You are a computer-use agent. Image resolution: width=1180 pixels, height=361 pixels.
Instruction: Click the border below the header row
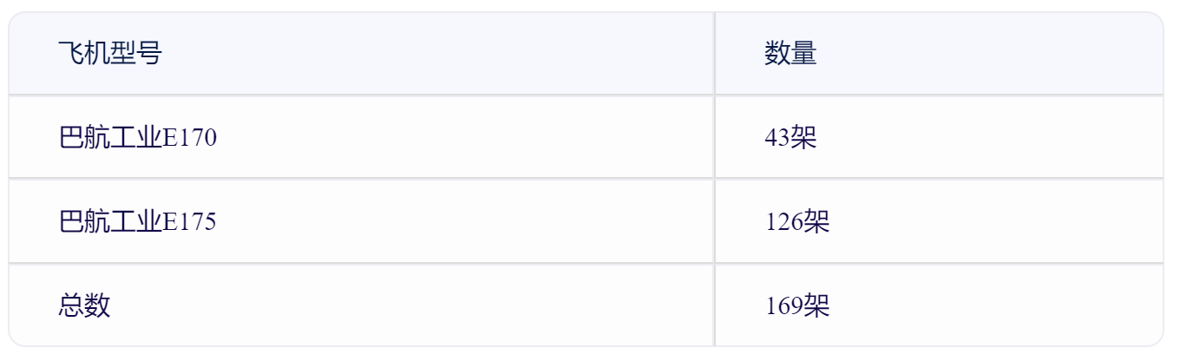coord(587,95)
